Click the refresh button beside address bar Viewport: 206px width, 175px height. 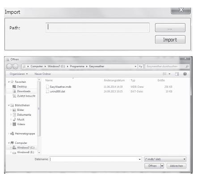pos(140,66)
